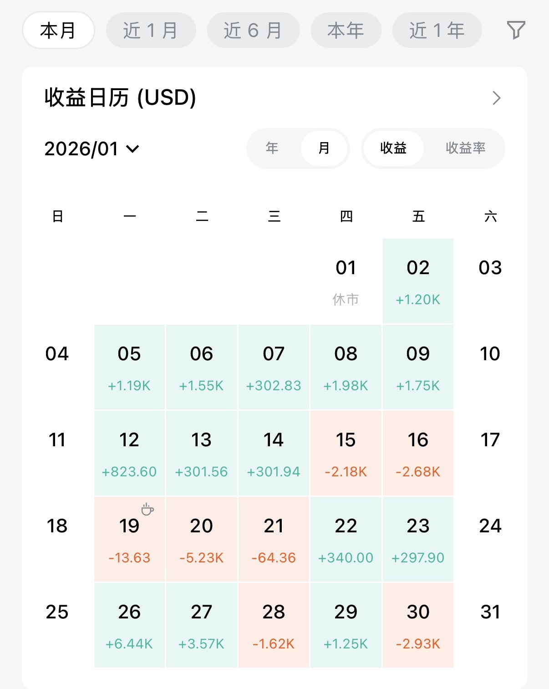549x689 pixels.
Task: Click the 收益日历 (USD) title
Action: (x=120, y=98)
